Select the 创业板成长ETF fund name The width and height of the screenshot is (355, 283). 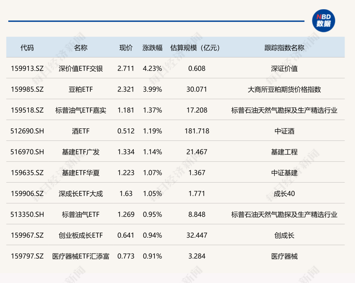(x=81, y=235)
